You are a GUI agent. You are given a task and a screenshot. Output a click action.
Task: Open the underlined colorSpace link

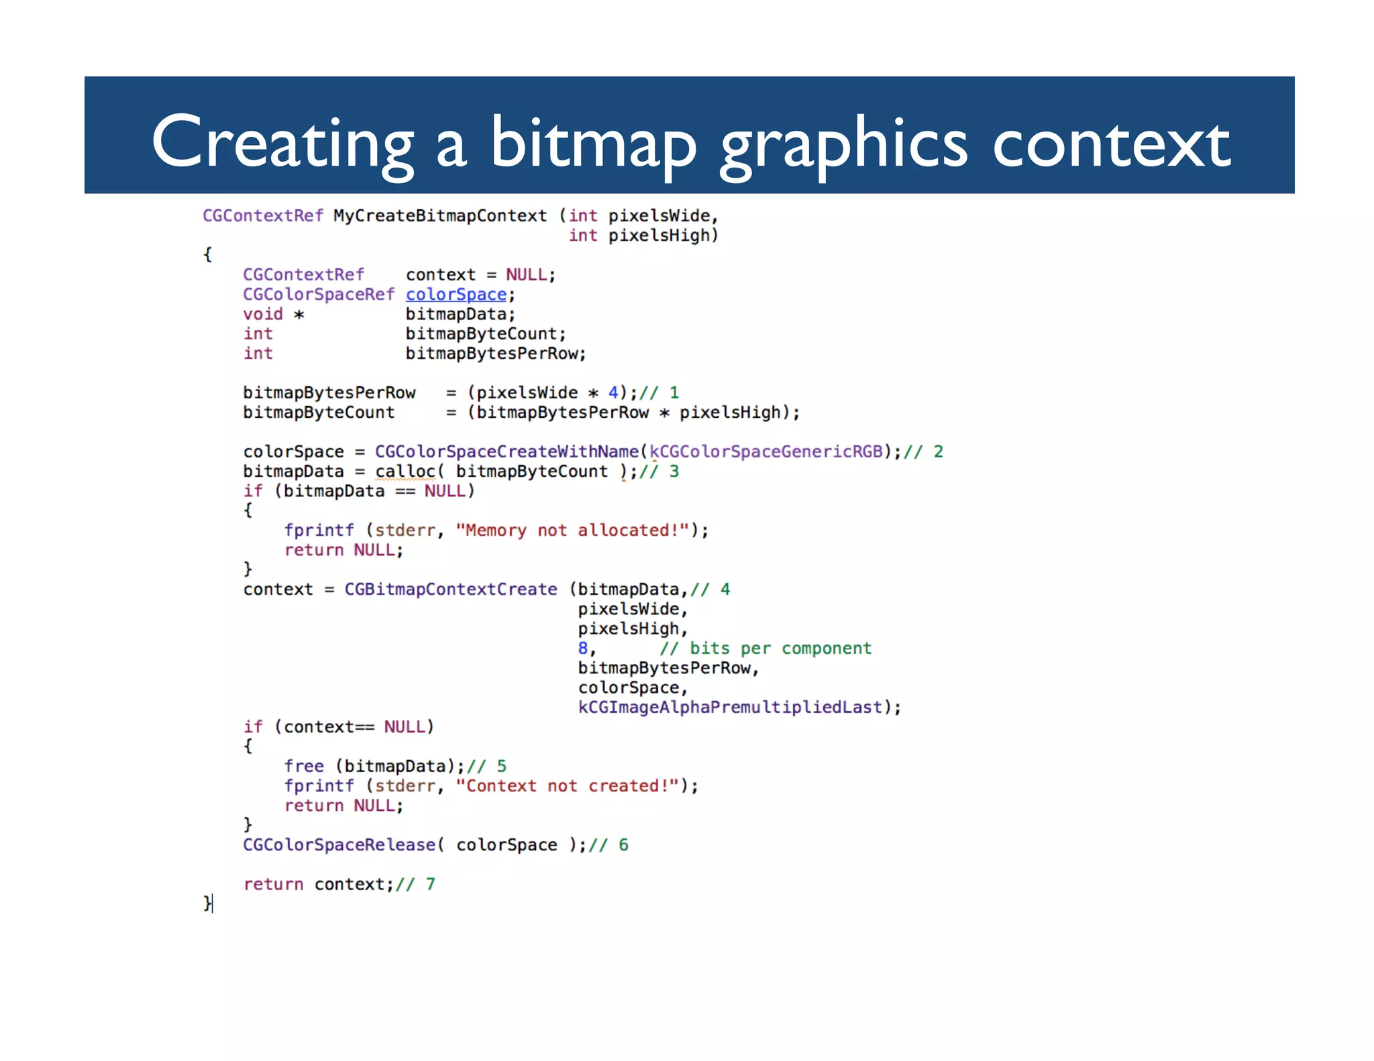(x=456, y=294)
